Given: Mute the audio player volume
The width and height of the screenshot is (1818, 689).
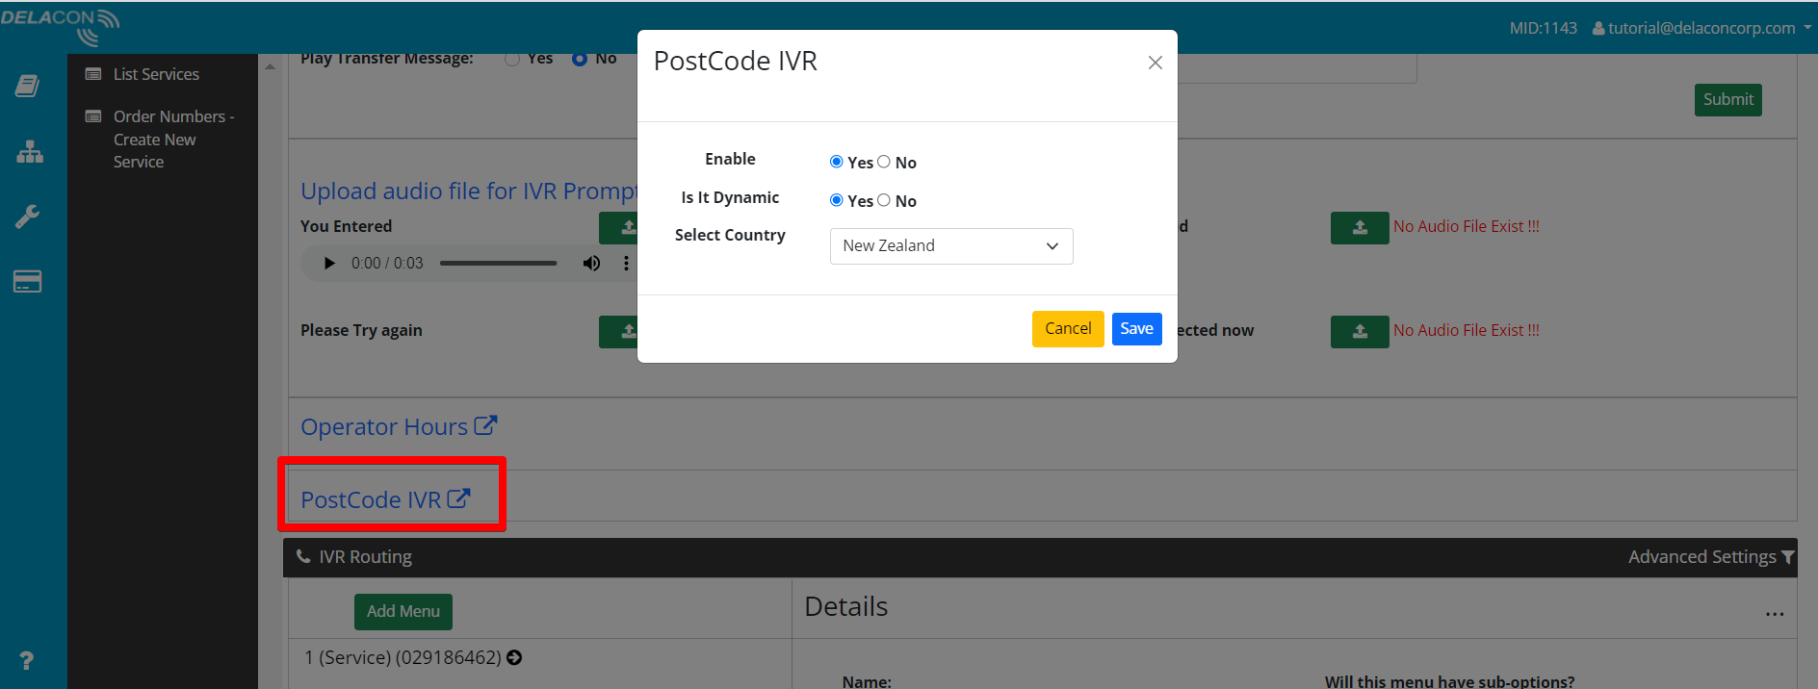Looking at the screenshot, I should [x=591, y=263].
